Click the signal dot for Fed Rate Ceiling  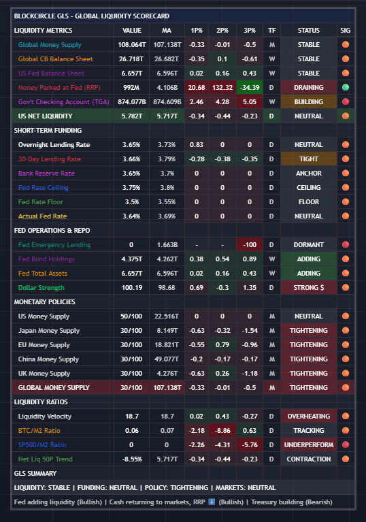point(346,188)
